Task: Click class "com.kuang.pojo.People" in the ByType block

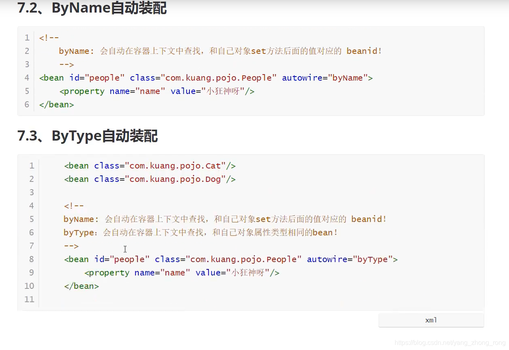Action: tap(244, 259)
